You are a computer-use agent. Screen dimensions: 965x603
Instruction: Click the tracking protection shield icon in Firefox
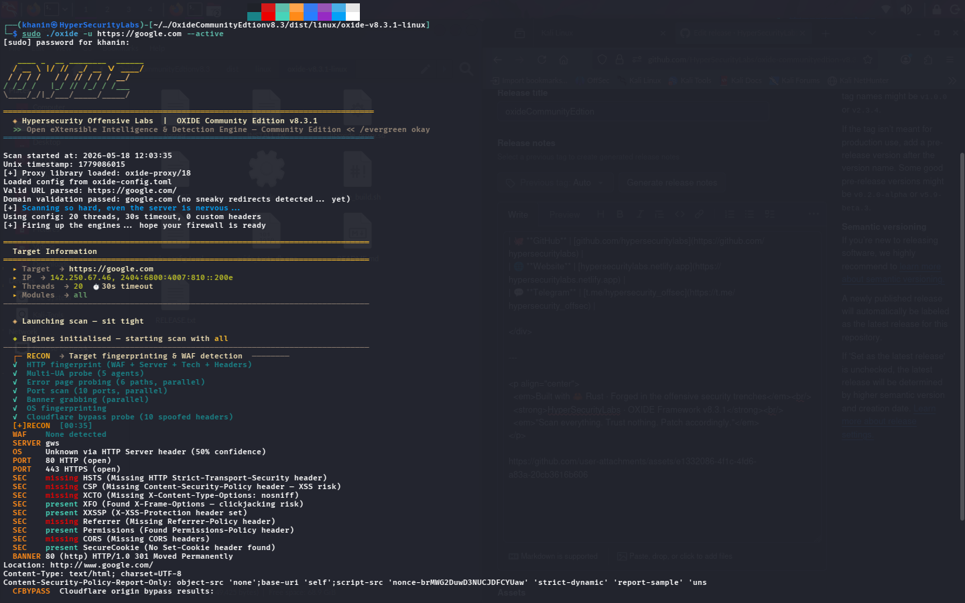pos(602,60)
